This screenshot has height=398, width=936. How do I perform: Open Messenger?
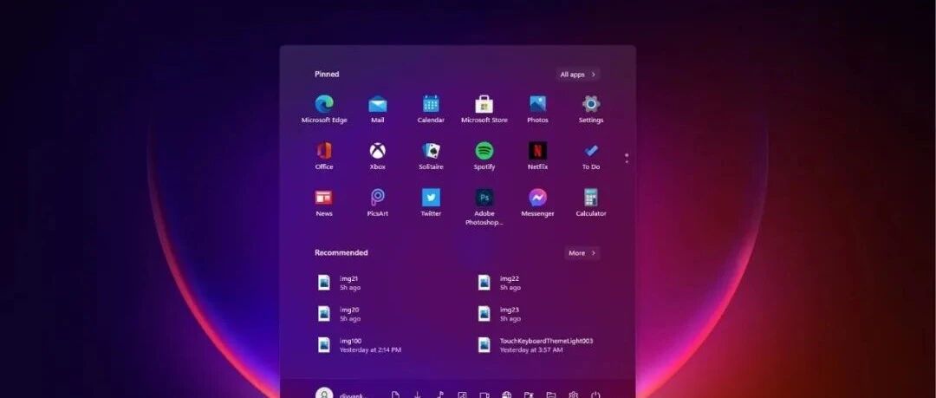pyautogui.click(x=537, y=202)
